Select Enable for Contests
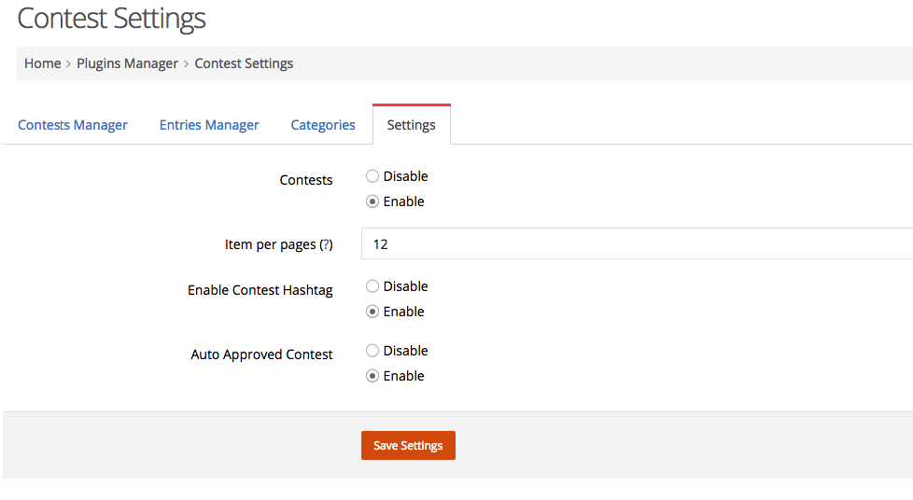Image resolution: width=913 pixels, height=500 pixels. (x=372, y=201)
